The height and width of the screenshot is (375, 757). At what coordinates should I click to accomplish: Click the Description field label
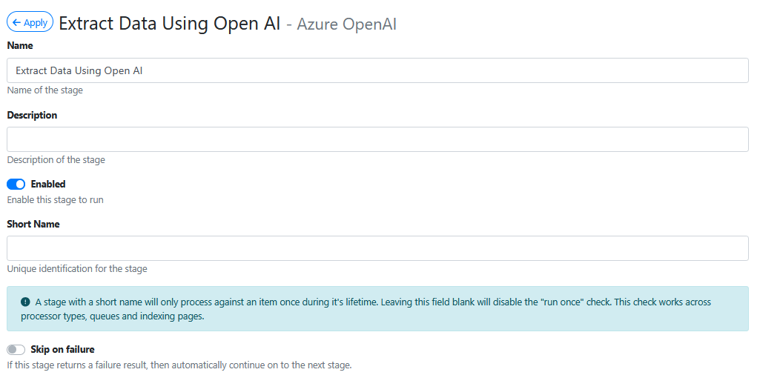[32, 115]
